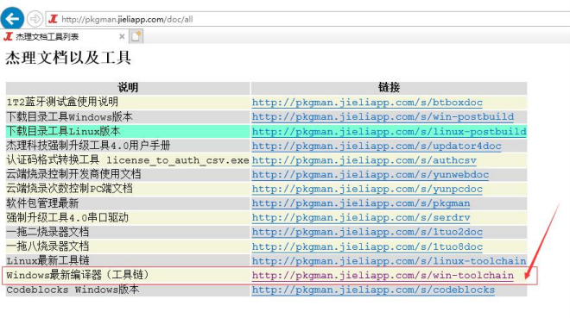Select the 杰理文档工具列表 tab

coord(64,36)
